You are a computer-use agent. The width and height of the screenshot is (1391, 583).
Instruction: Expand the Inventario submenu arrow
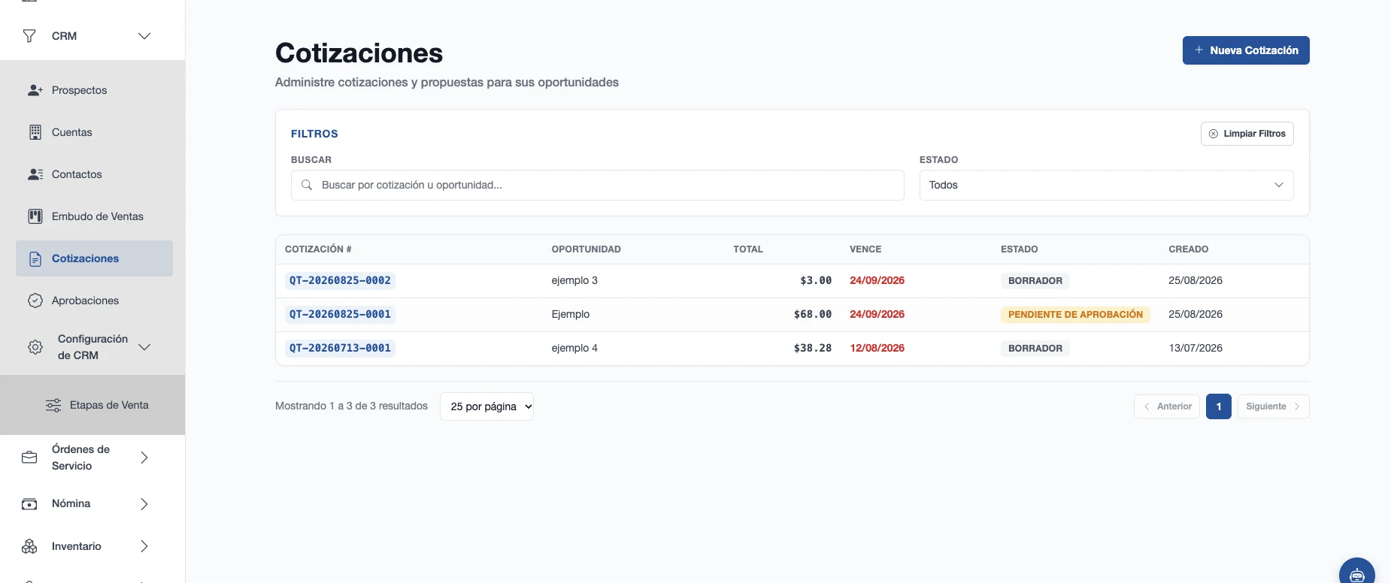pos(144,546)
